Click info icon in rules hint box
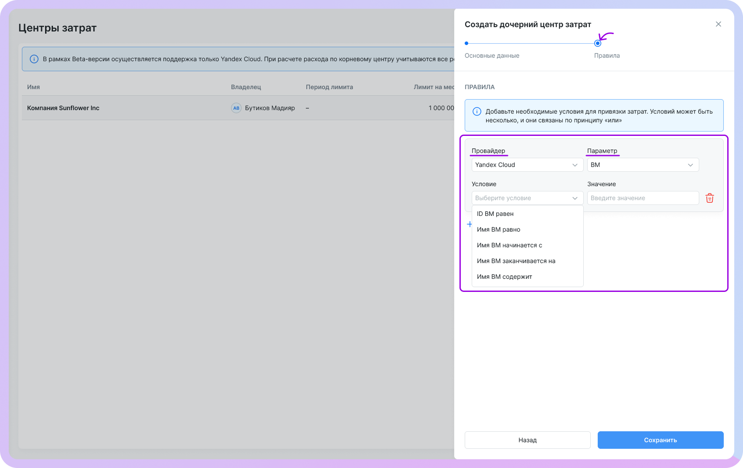Image resolution: width=743 pixels, height=468 pixels. 477,112
